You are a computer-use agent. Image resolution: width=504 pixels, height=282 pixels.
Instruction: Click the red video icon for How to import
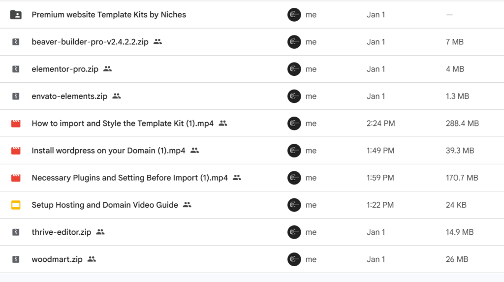[16, 124]
